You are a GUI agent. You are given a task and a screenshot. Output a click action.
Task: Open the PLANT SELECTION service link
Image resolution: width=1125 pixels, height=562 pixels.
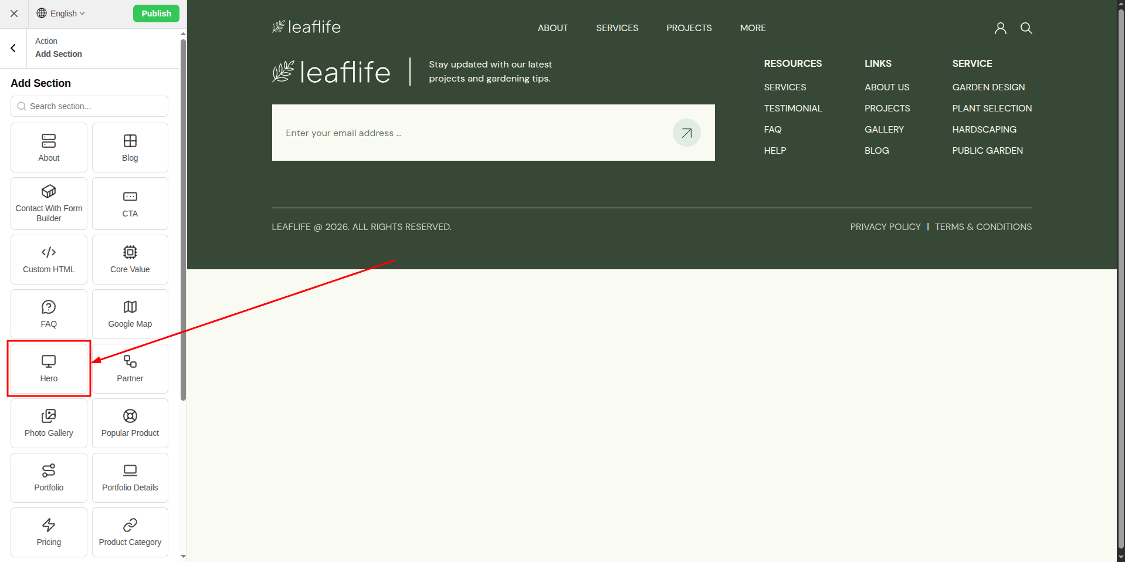(992, 109)
